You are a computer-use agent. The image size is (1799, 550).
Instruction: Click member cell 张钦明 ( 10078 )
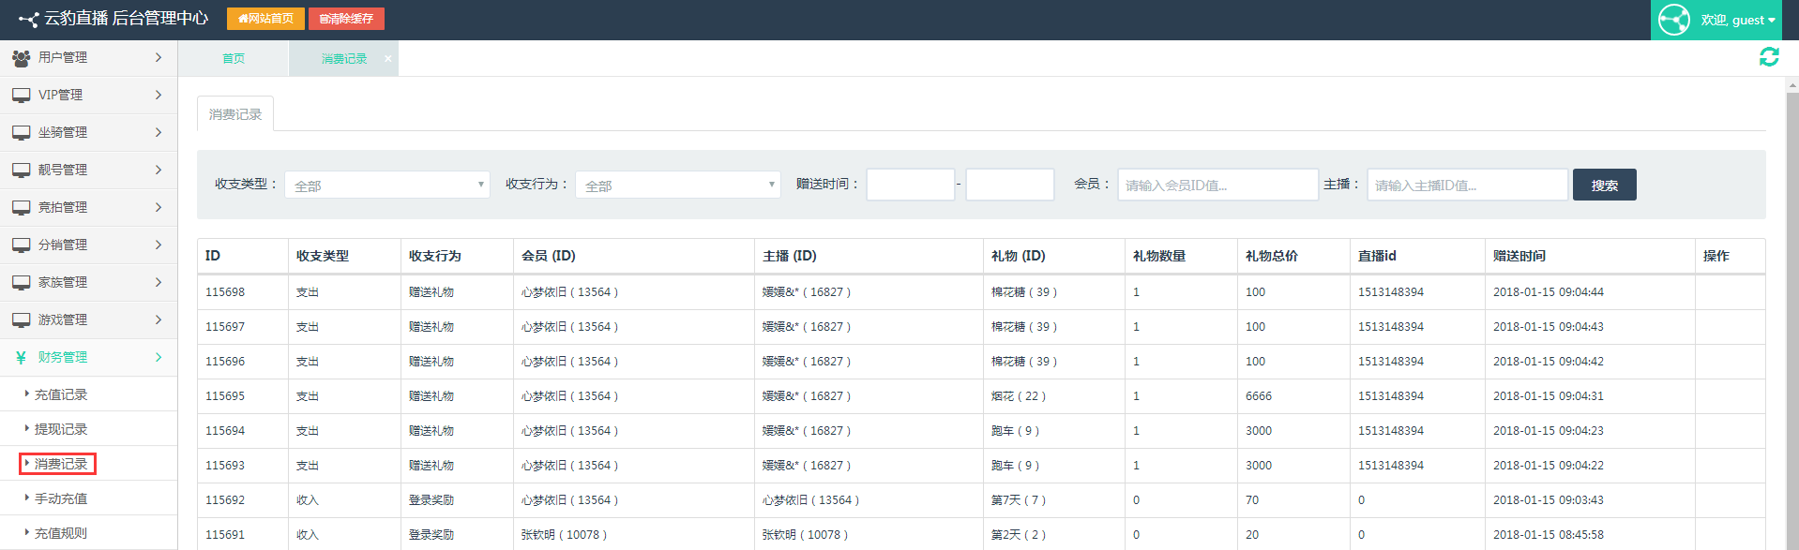pyautogui.click(x=565, y=535)
